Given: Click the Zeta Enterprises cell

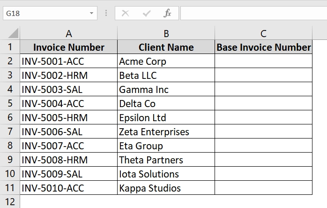Looking at the screenshot, I should (166, 131).
